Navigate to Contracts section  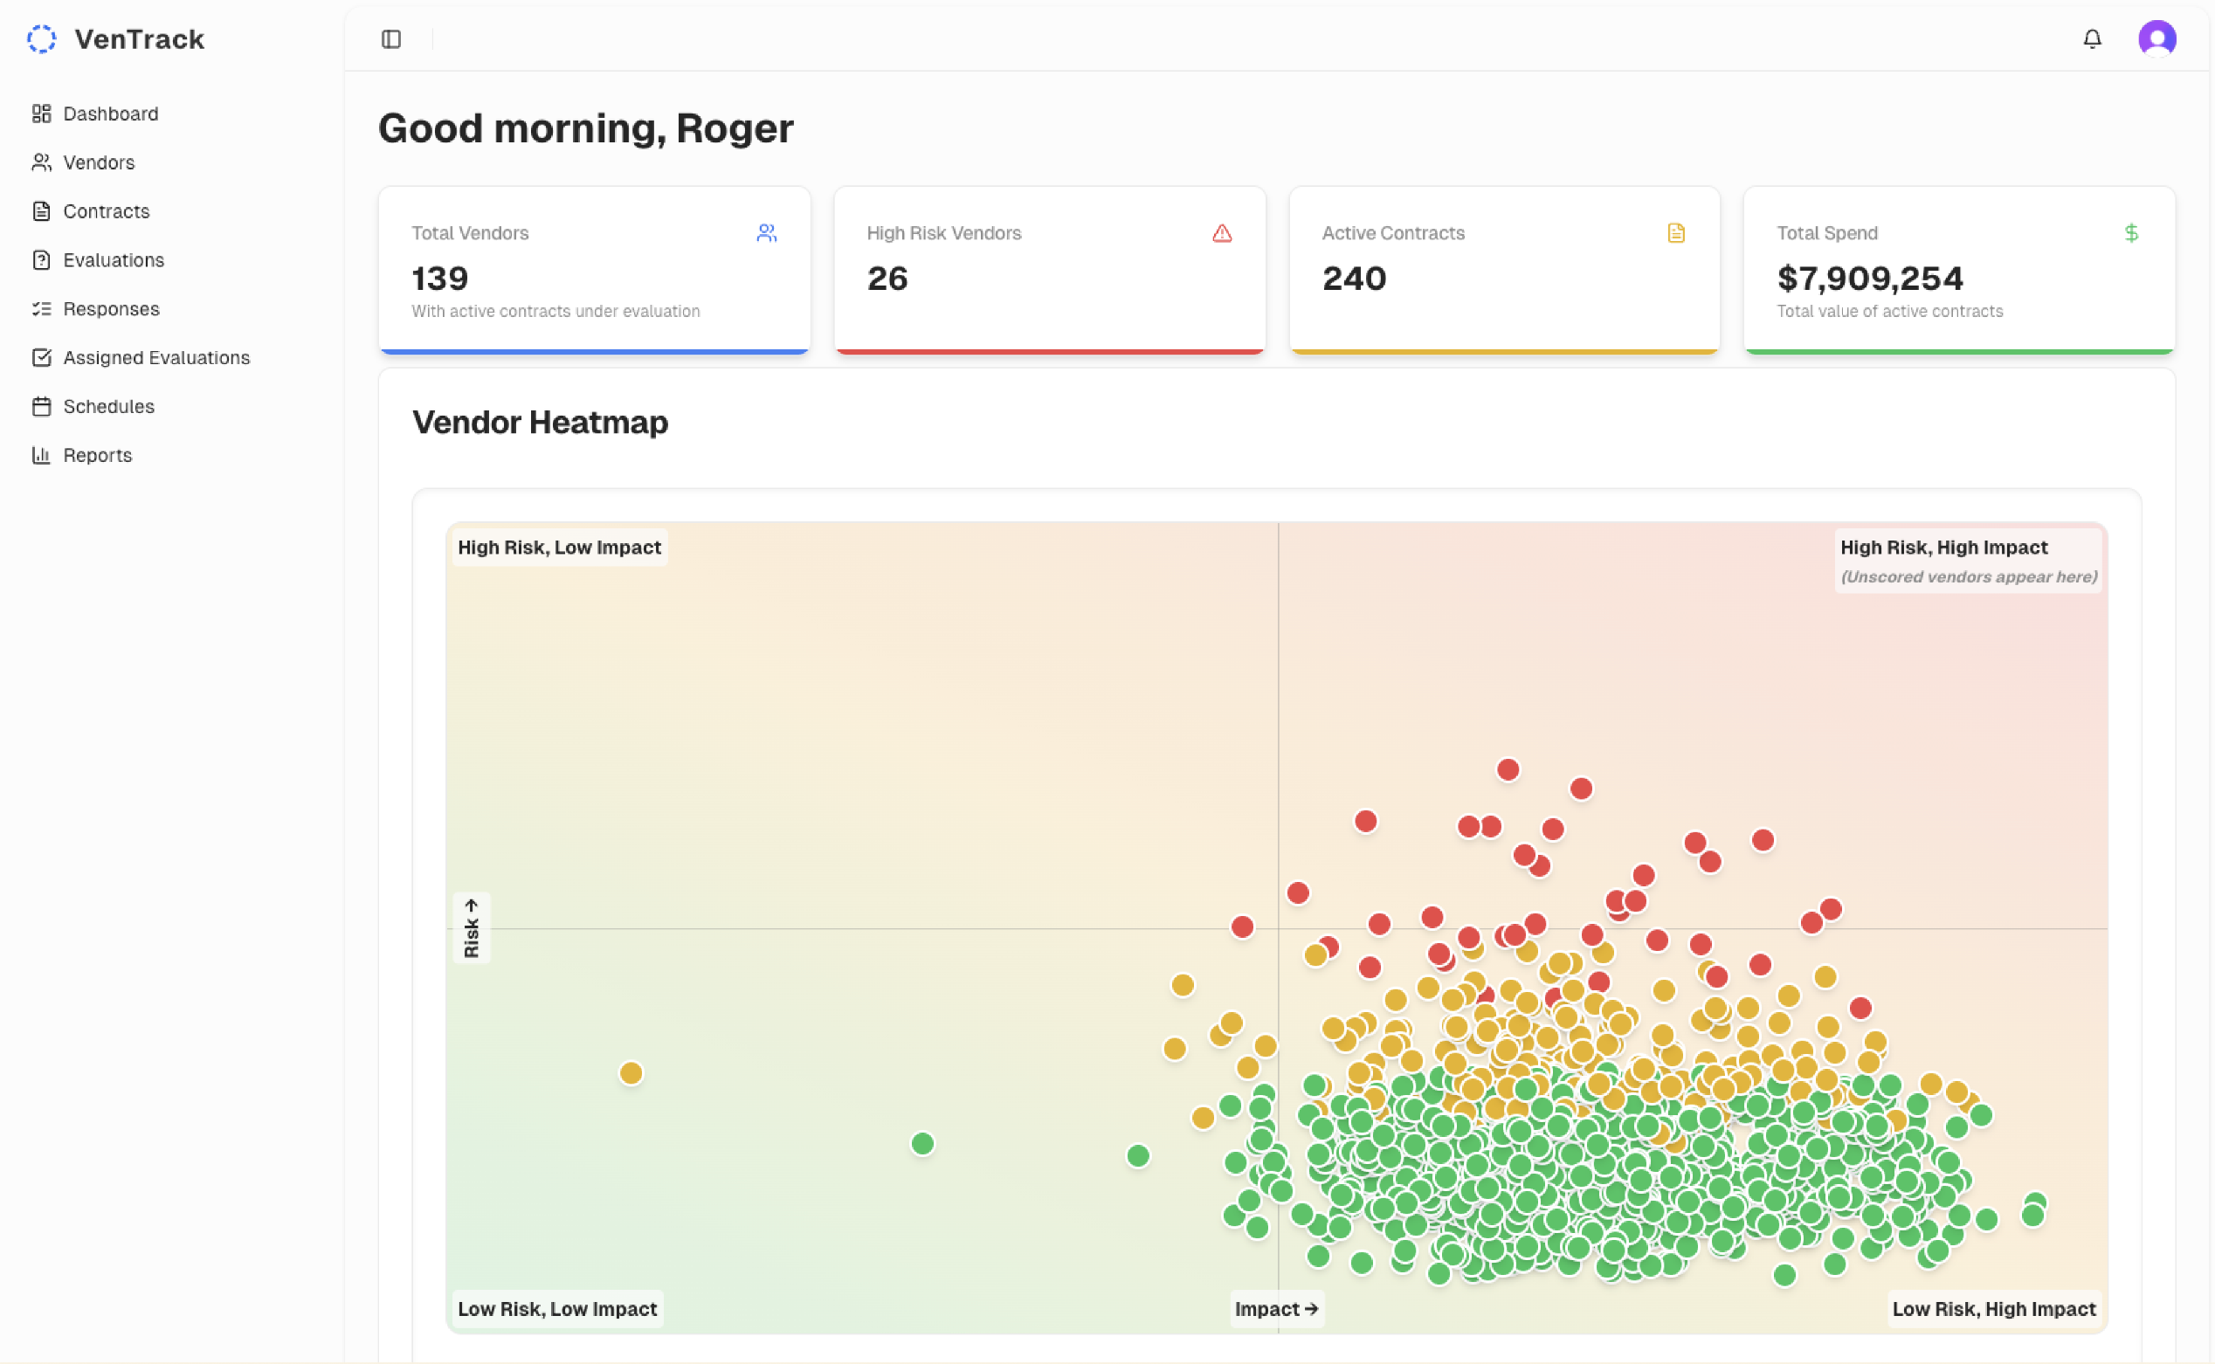(106, 211)
